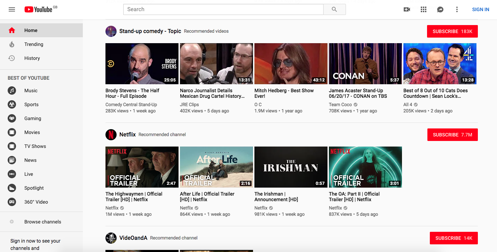Image resolution: width=497 pixels, height=252 pixels.
Task: Open the Brody Stevens video thumbnail
Action: coord(142,64)
